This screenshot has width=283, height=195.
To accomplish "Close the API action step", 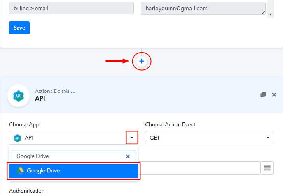I will [x=274, y=95].
